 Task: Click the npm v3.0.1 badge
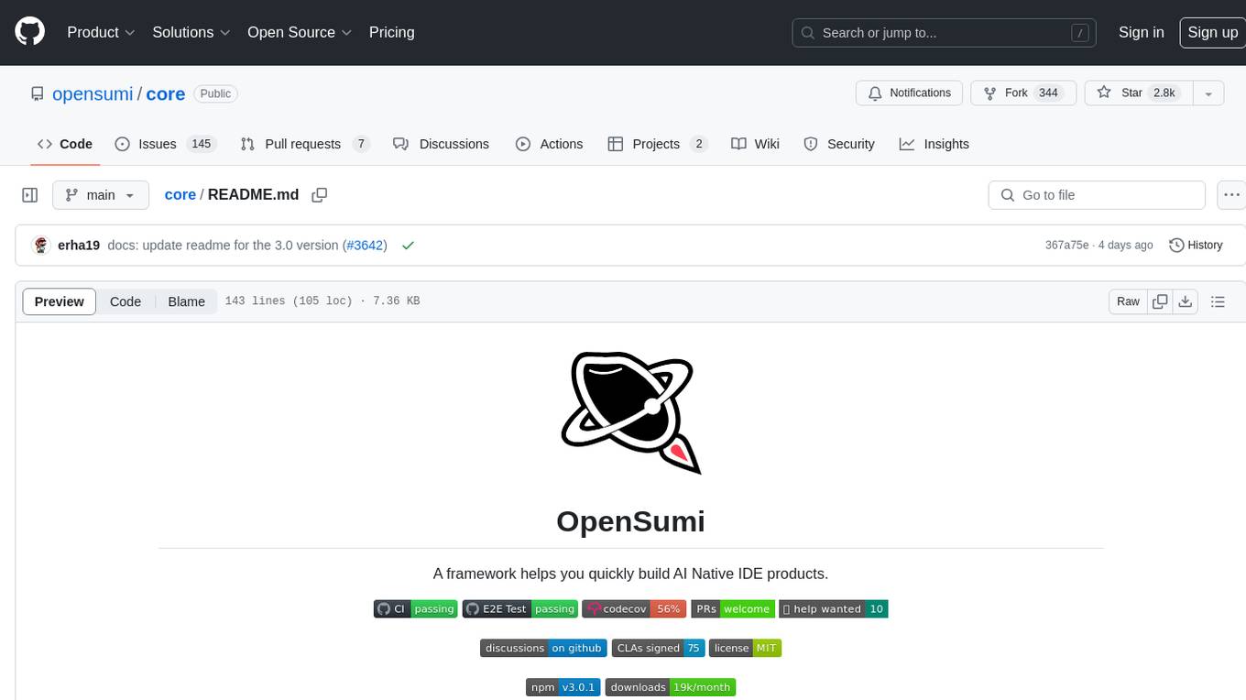(x=563, y=687)
